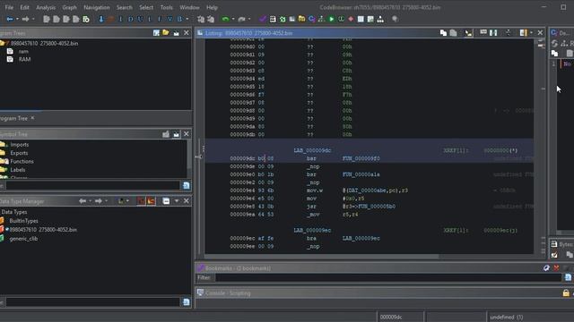Viewport: 574px width, 322px height.
Task: Open bookmarks via purple checkmark icon
Action: pos(263,19)
